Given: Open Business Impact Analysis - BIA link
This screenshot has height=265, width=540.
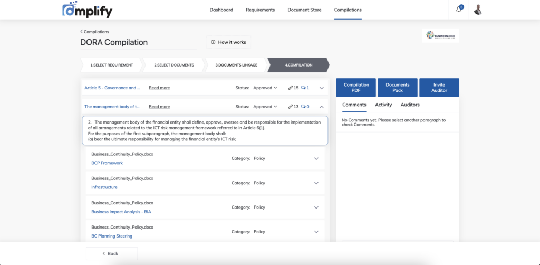Looking at the screenshot, I should 121,212.
